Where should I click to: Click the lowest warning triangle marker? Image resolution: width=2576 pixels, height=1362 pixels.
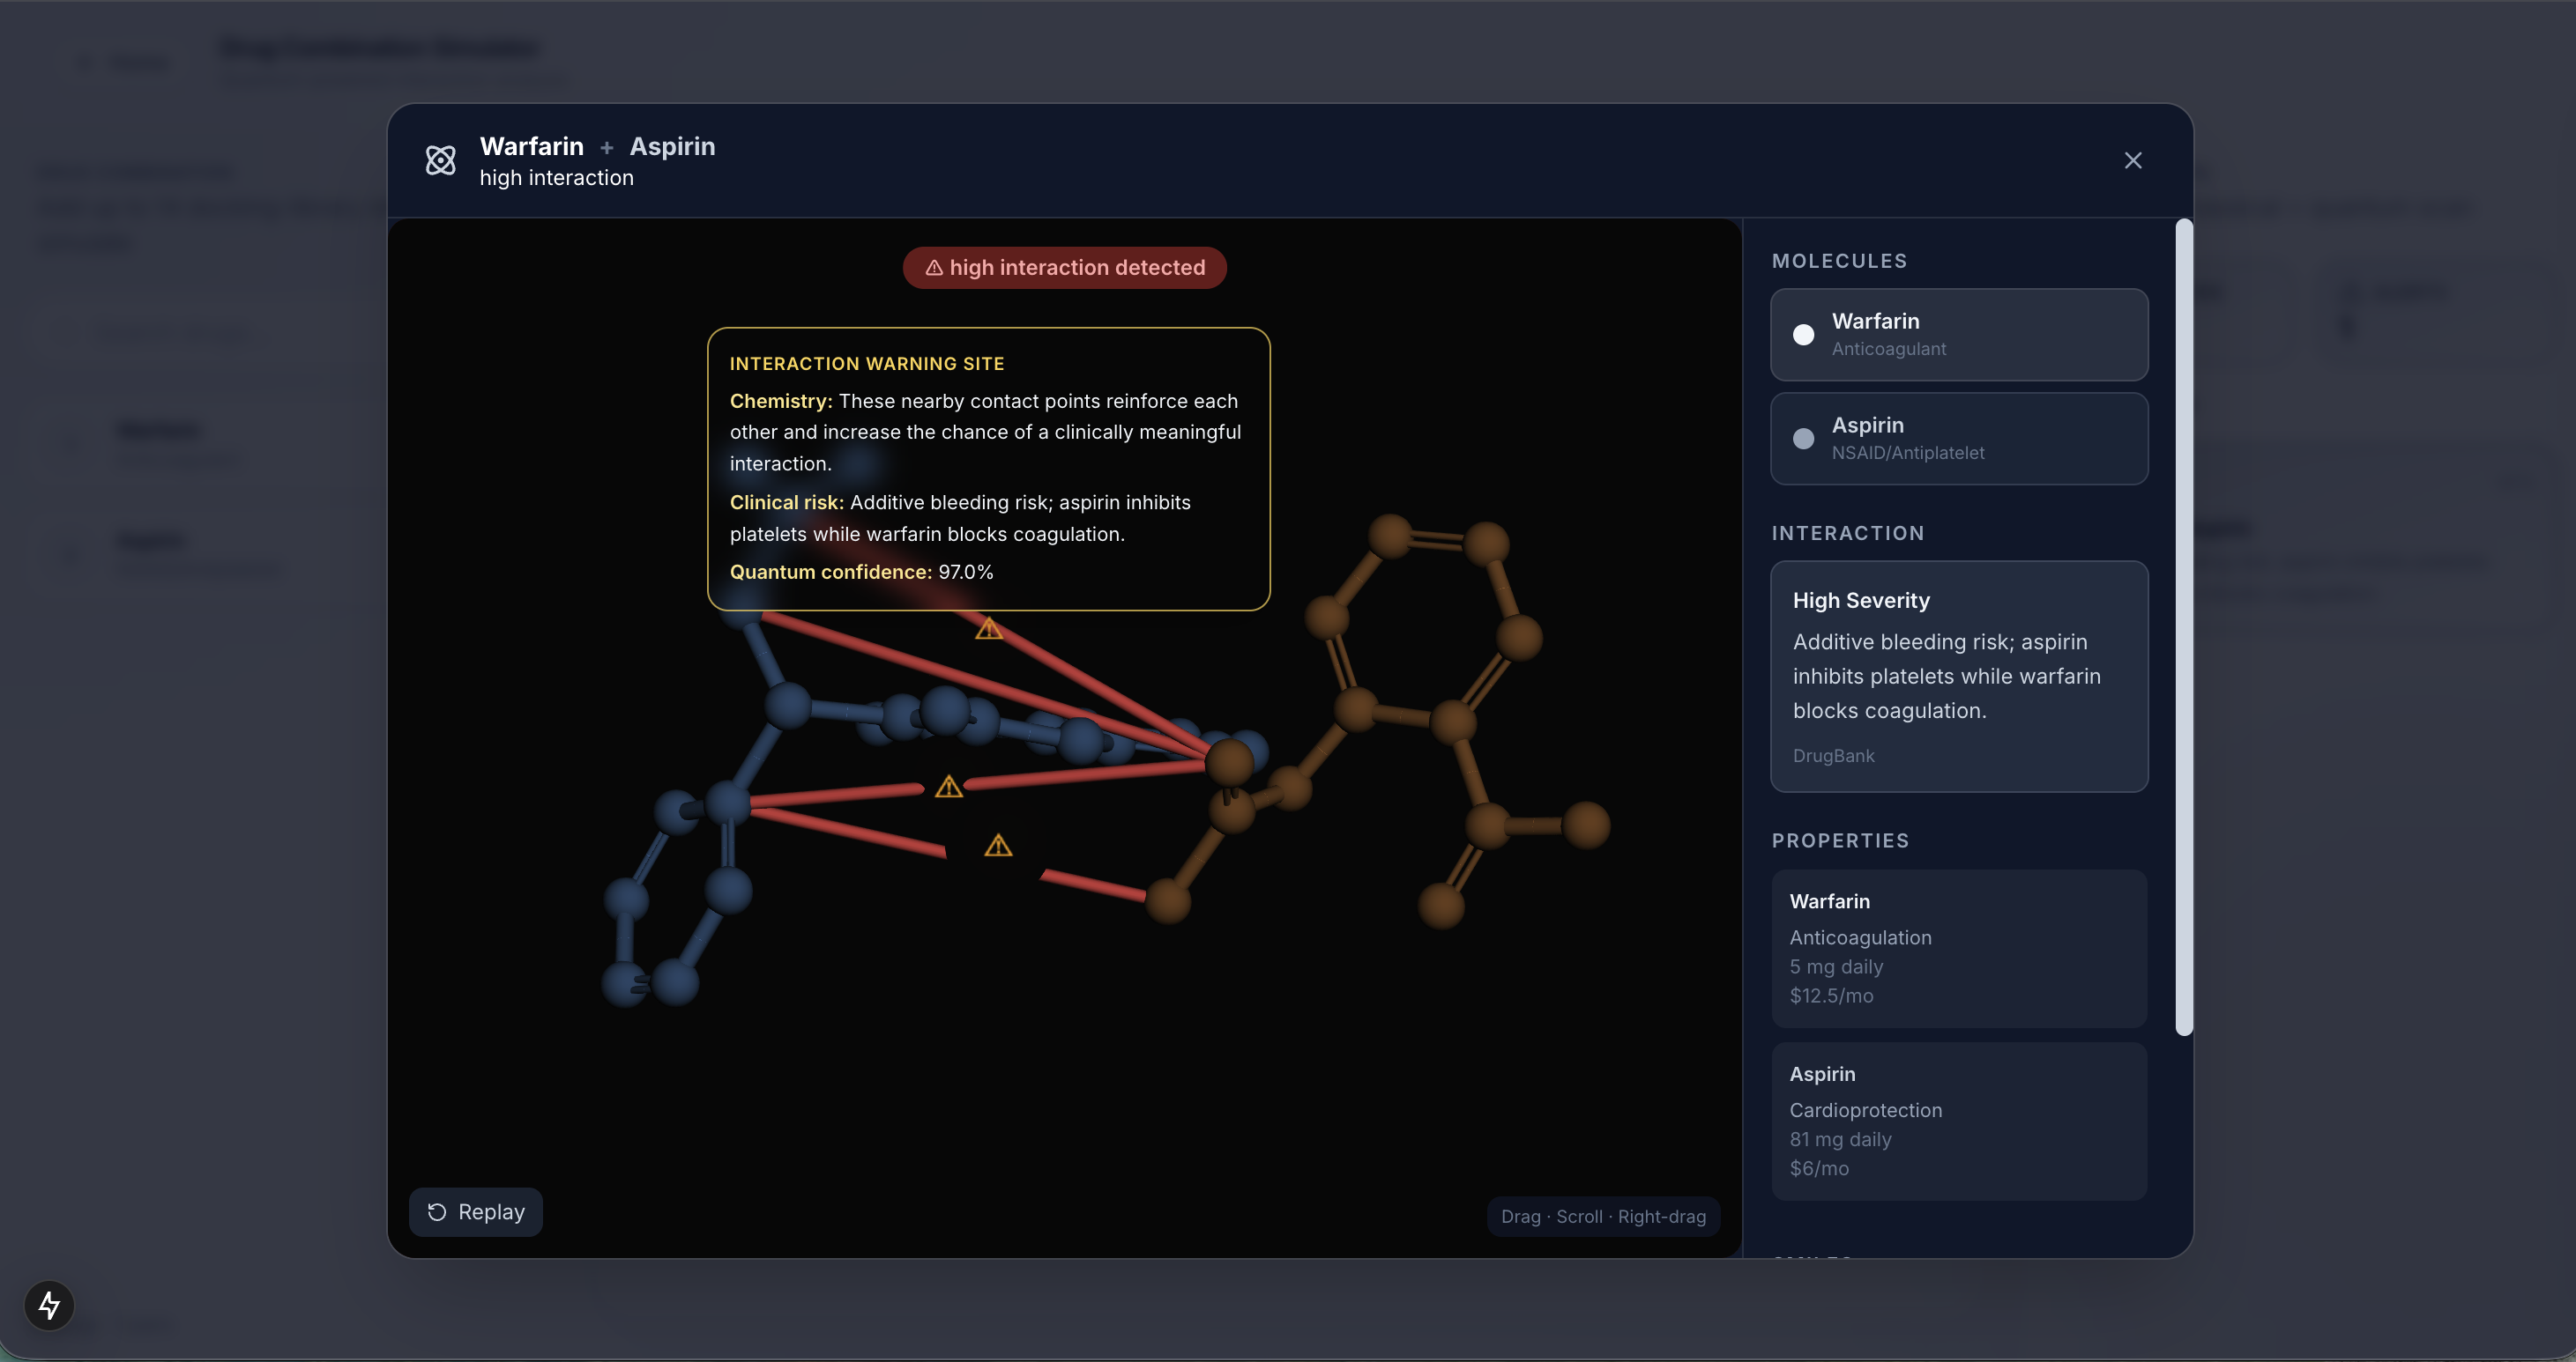click(997, 847)
